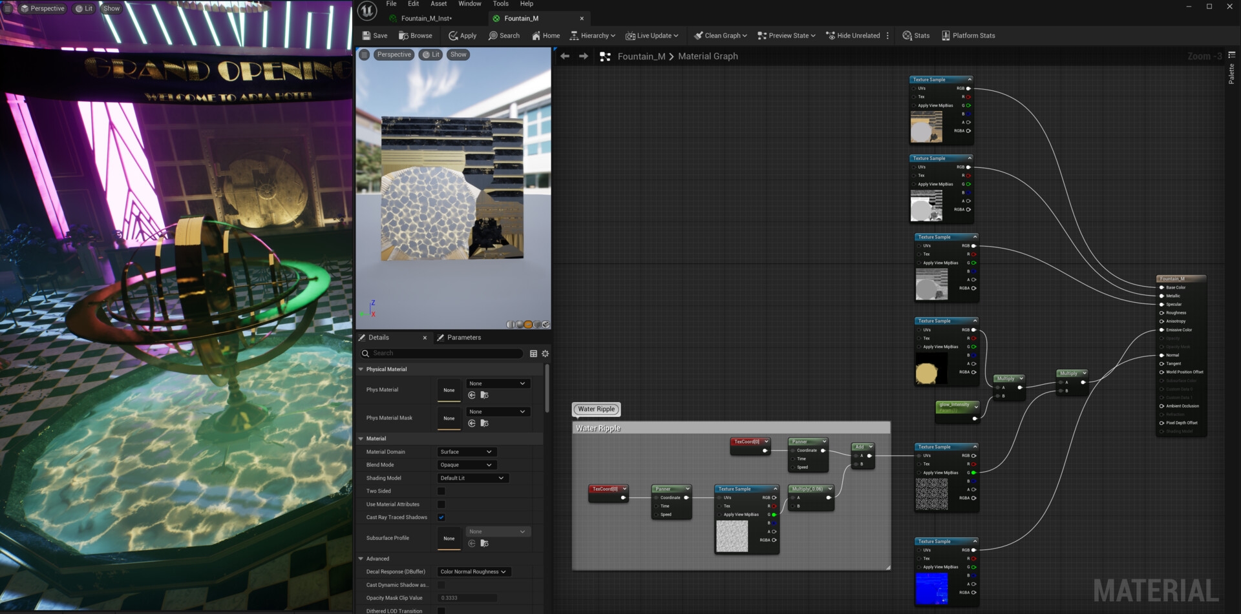1241x614 pixels.
Task: Click the Hide Unrelated button
Action: coord(853,36)
